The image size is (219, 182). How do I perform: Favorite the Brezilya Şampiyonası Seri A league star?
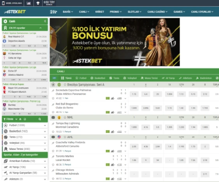[65, 85]
